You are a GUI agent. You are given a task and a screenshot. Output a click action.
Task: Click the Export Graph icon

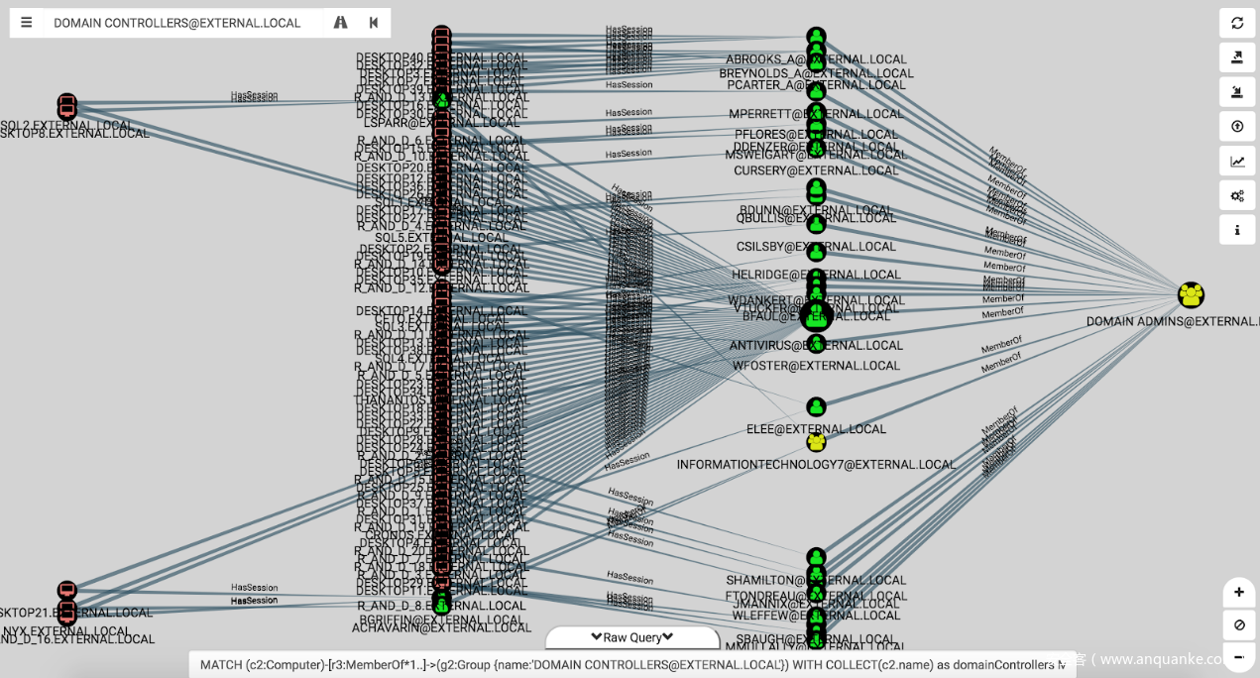pos(1237,57)
